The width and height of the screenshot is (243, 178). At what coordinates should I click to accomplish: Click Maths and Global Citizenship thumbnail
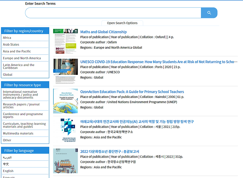(65, 41)
